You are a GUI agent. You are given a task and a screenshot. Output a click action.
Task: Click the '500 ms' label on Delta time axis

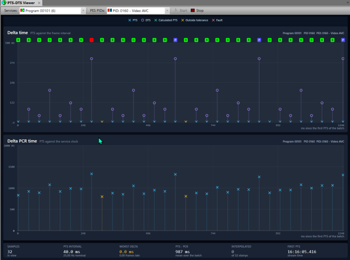[x=10, y=43]
